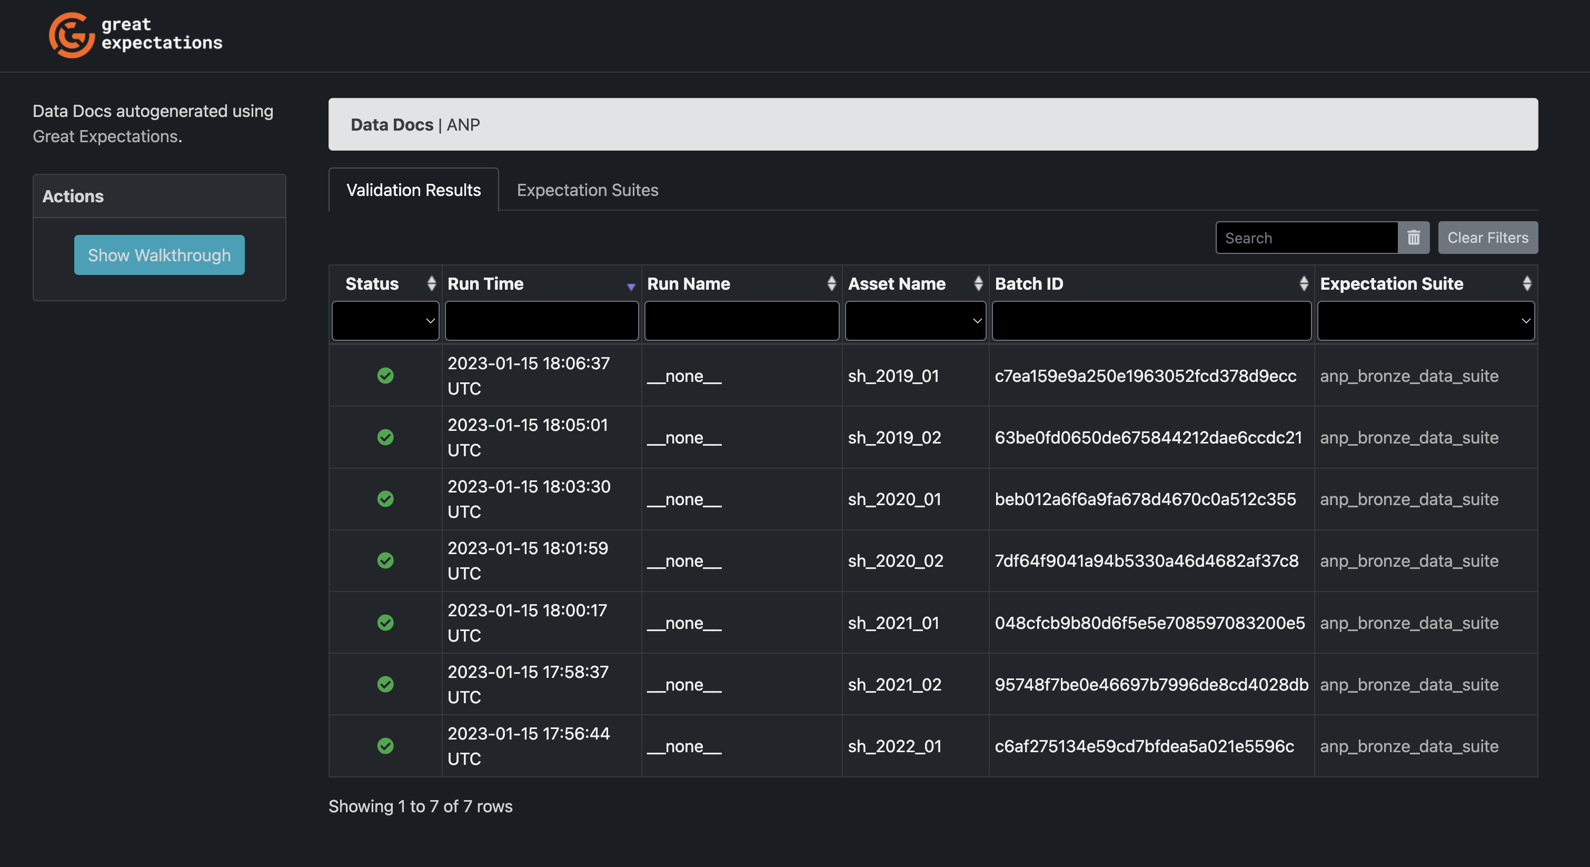The image size is (1590, 867).
Task: Open anp_bronze_data_suite link for sh_2021_02
Action: [x=1409, y=685]
